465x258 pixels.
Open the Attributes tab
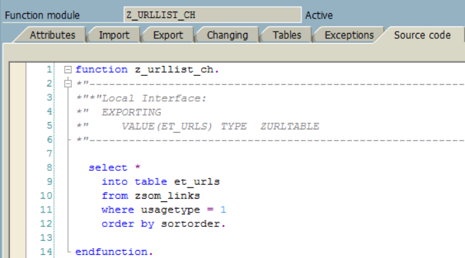[x=53, y=35]
